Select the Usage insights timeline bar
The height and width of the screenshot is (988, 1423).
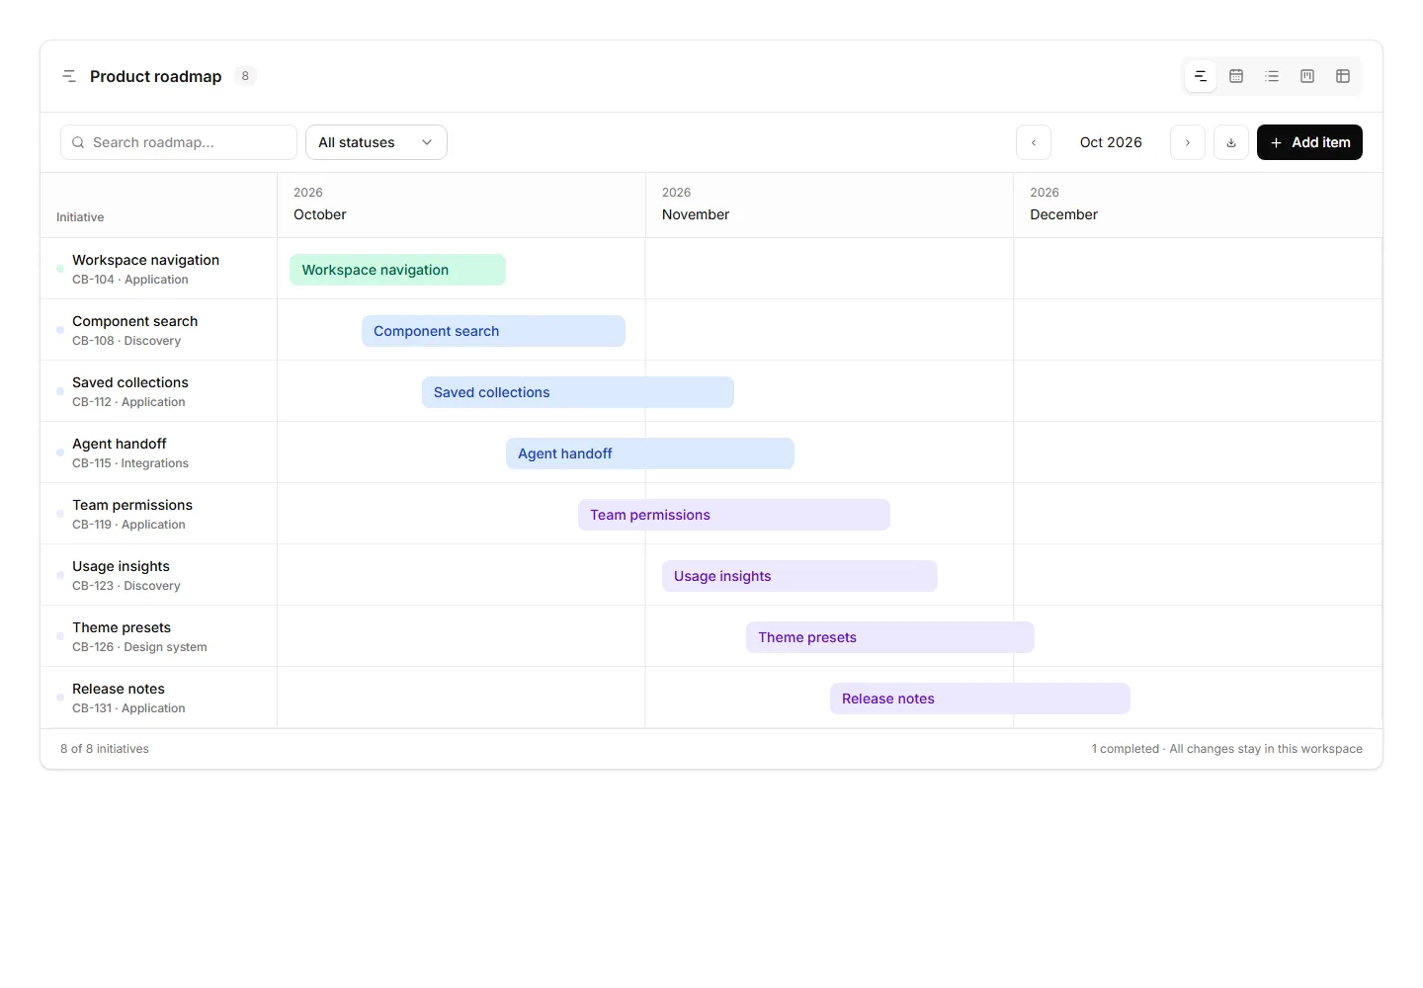(799, 576)
